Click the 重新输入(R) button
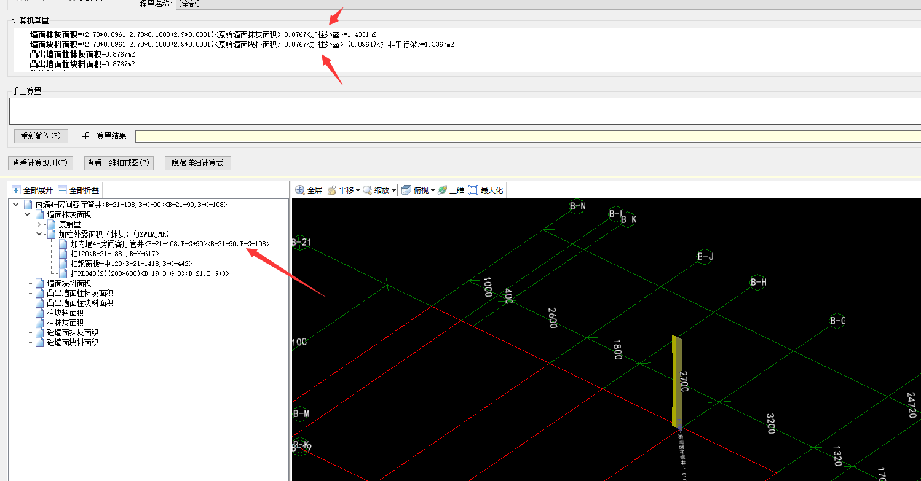The height and width of the screenshot is (481, 921). point(41,136)
